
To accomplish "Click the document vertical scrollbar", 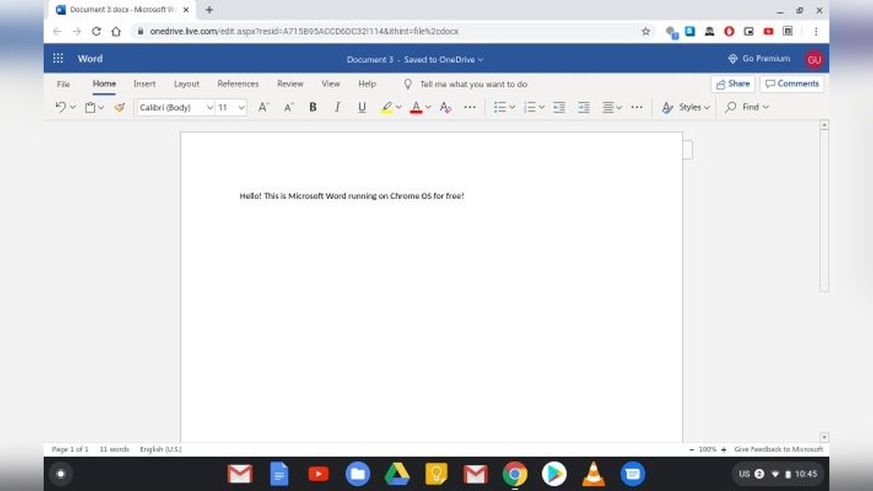I will (x=824, y=210).
